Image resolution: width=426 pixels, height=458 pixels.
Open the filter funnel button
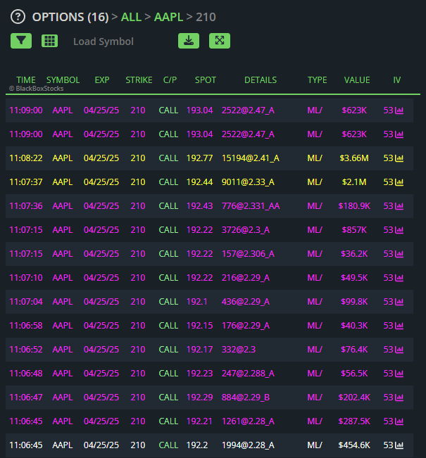click(x=21, y=41)
